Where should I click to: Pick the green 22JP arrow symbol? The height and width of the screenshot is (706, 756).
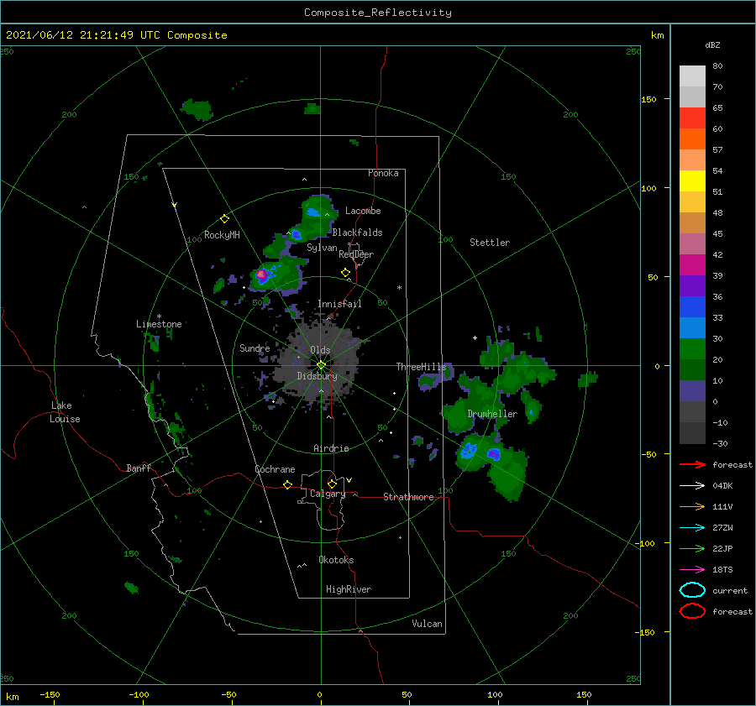[692, 548]
